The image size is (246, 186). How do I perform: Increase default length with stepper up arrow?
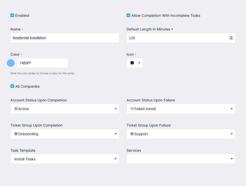coord(231,37)
